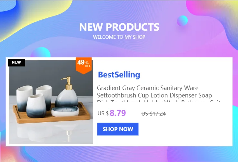This screenshot has height=162, width=238.
Task: Click the purple 8.79 sale price
Action: 118,113
